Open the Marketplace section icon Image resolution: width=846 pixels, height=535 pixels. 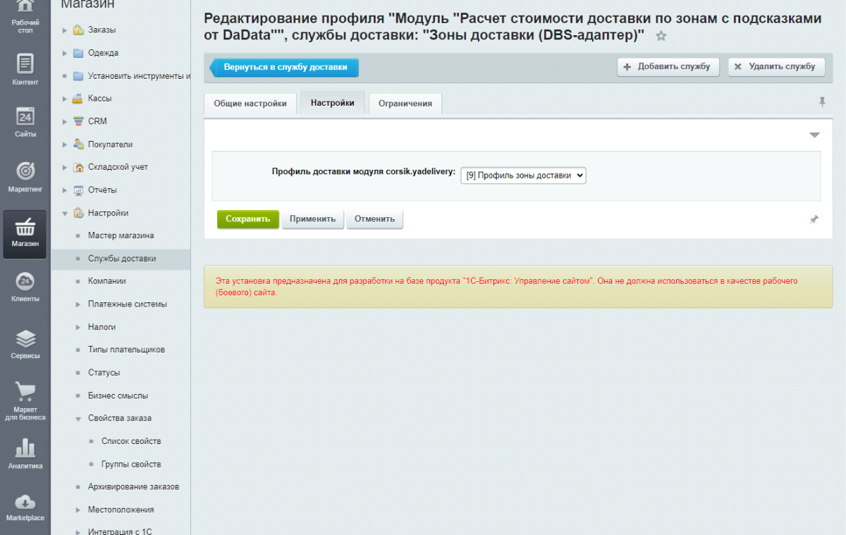pos(25,508)
